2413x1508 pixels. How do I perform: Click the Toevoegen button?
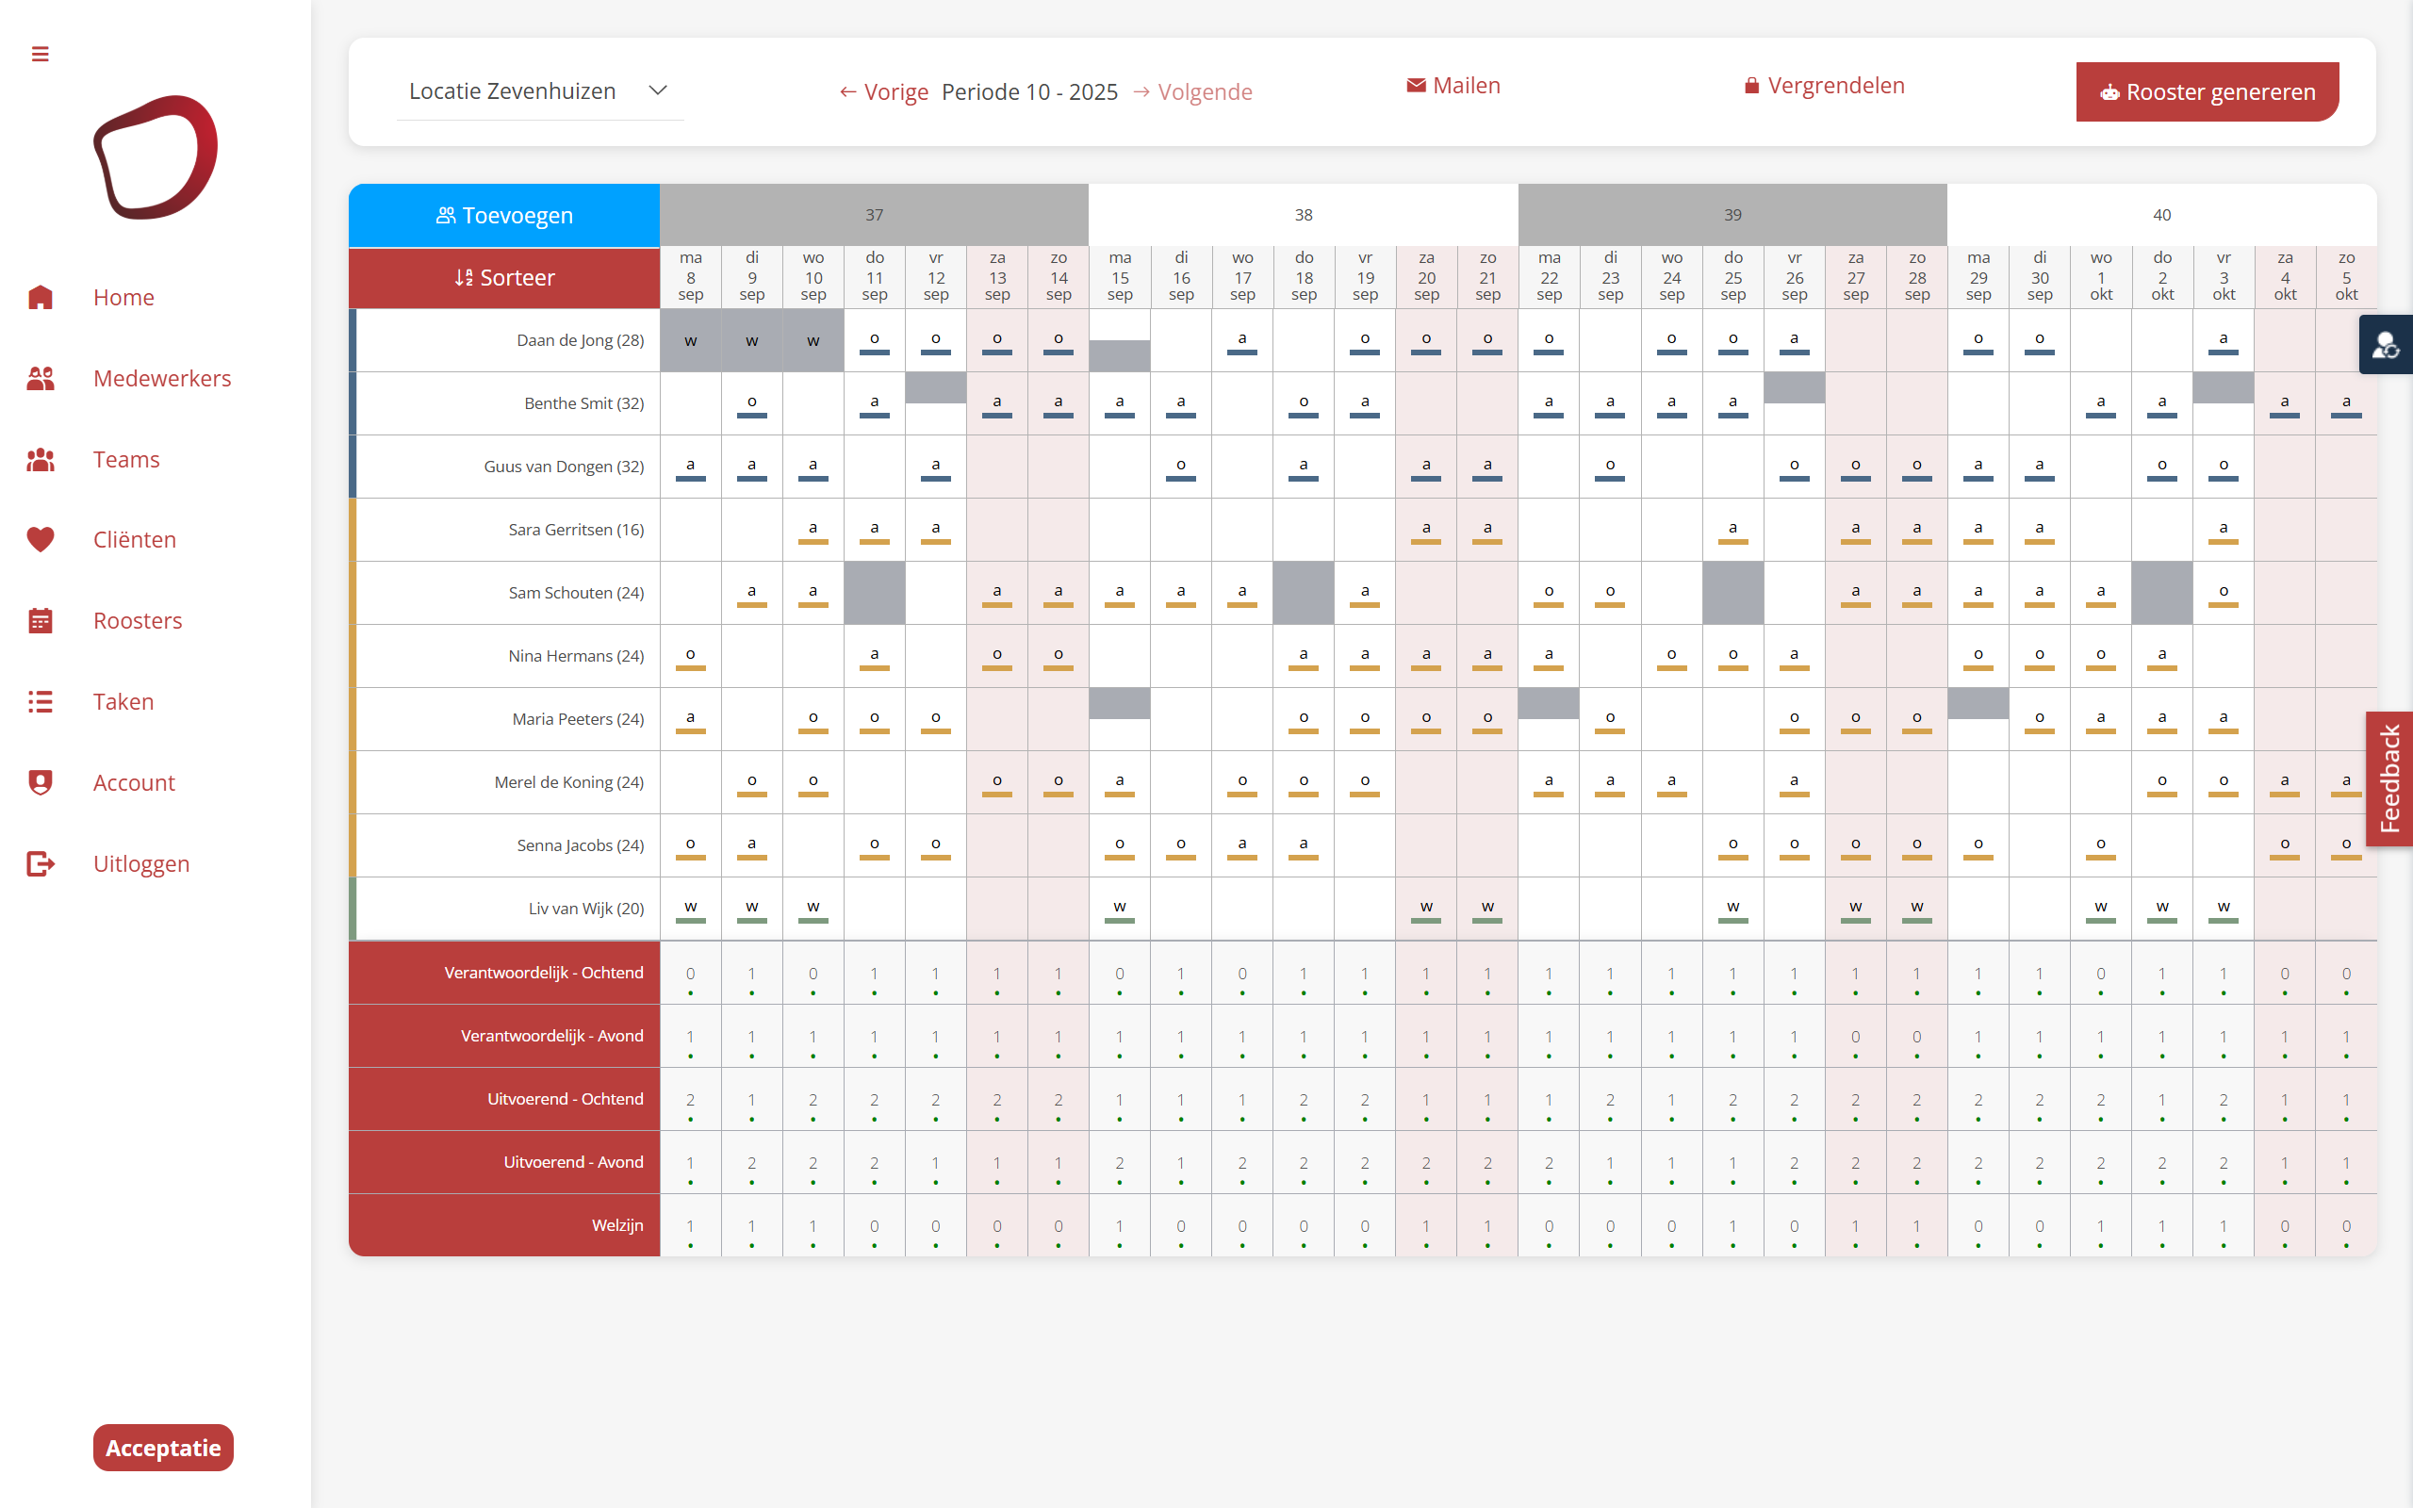point(503,215)
